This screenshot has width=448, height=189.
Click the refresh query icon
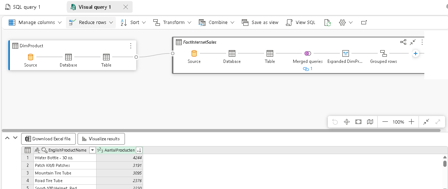click(x=327, y=22)
